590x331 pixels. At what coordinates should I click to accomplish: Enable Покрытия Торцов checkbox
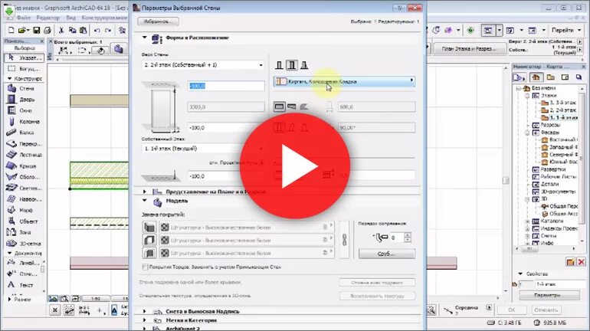coord(145,267)
